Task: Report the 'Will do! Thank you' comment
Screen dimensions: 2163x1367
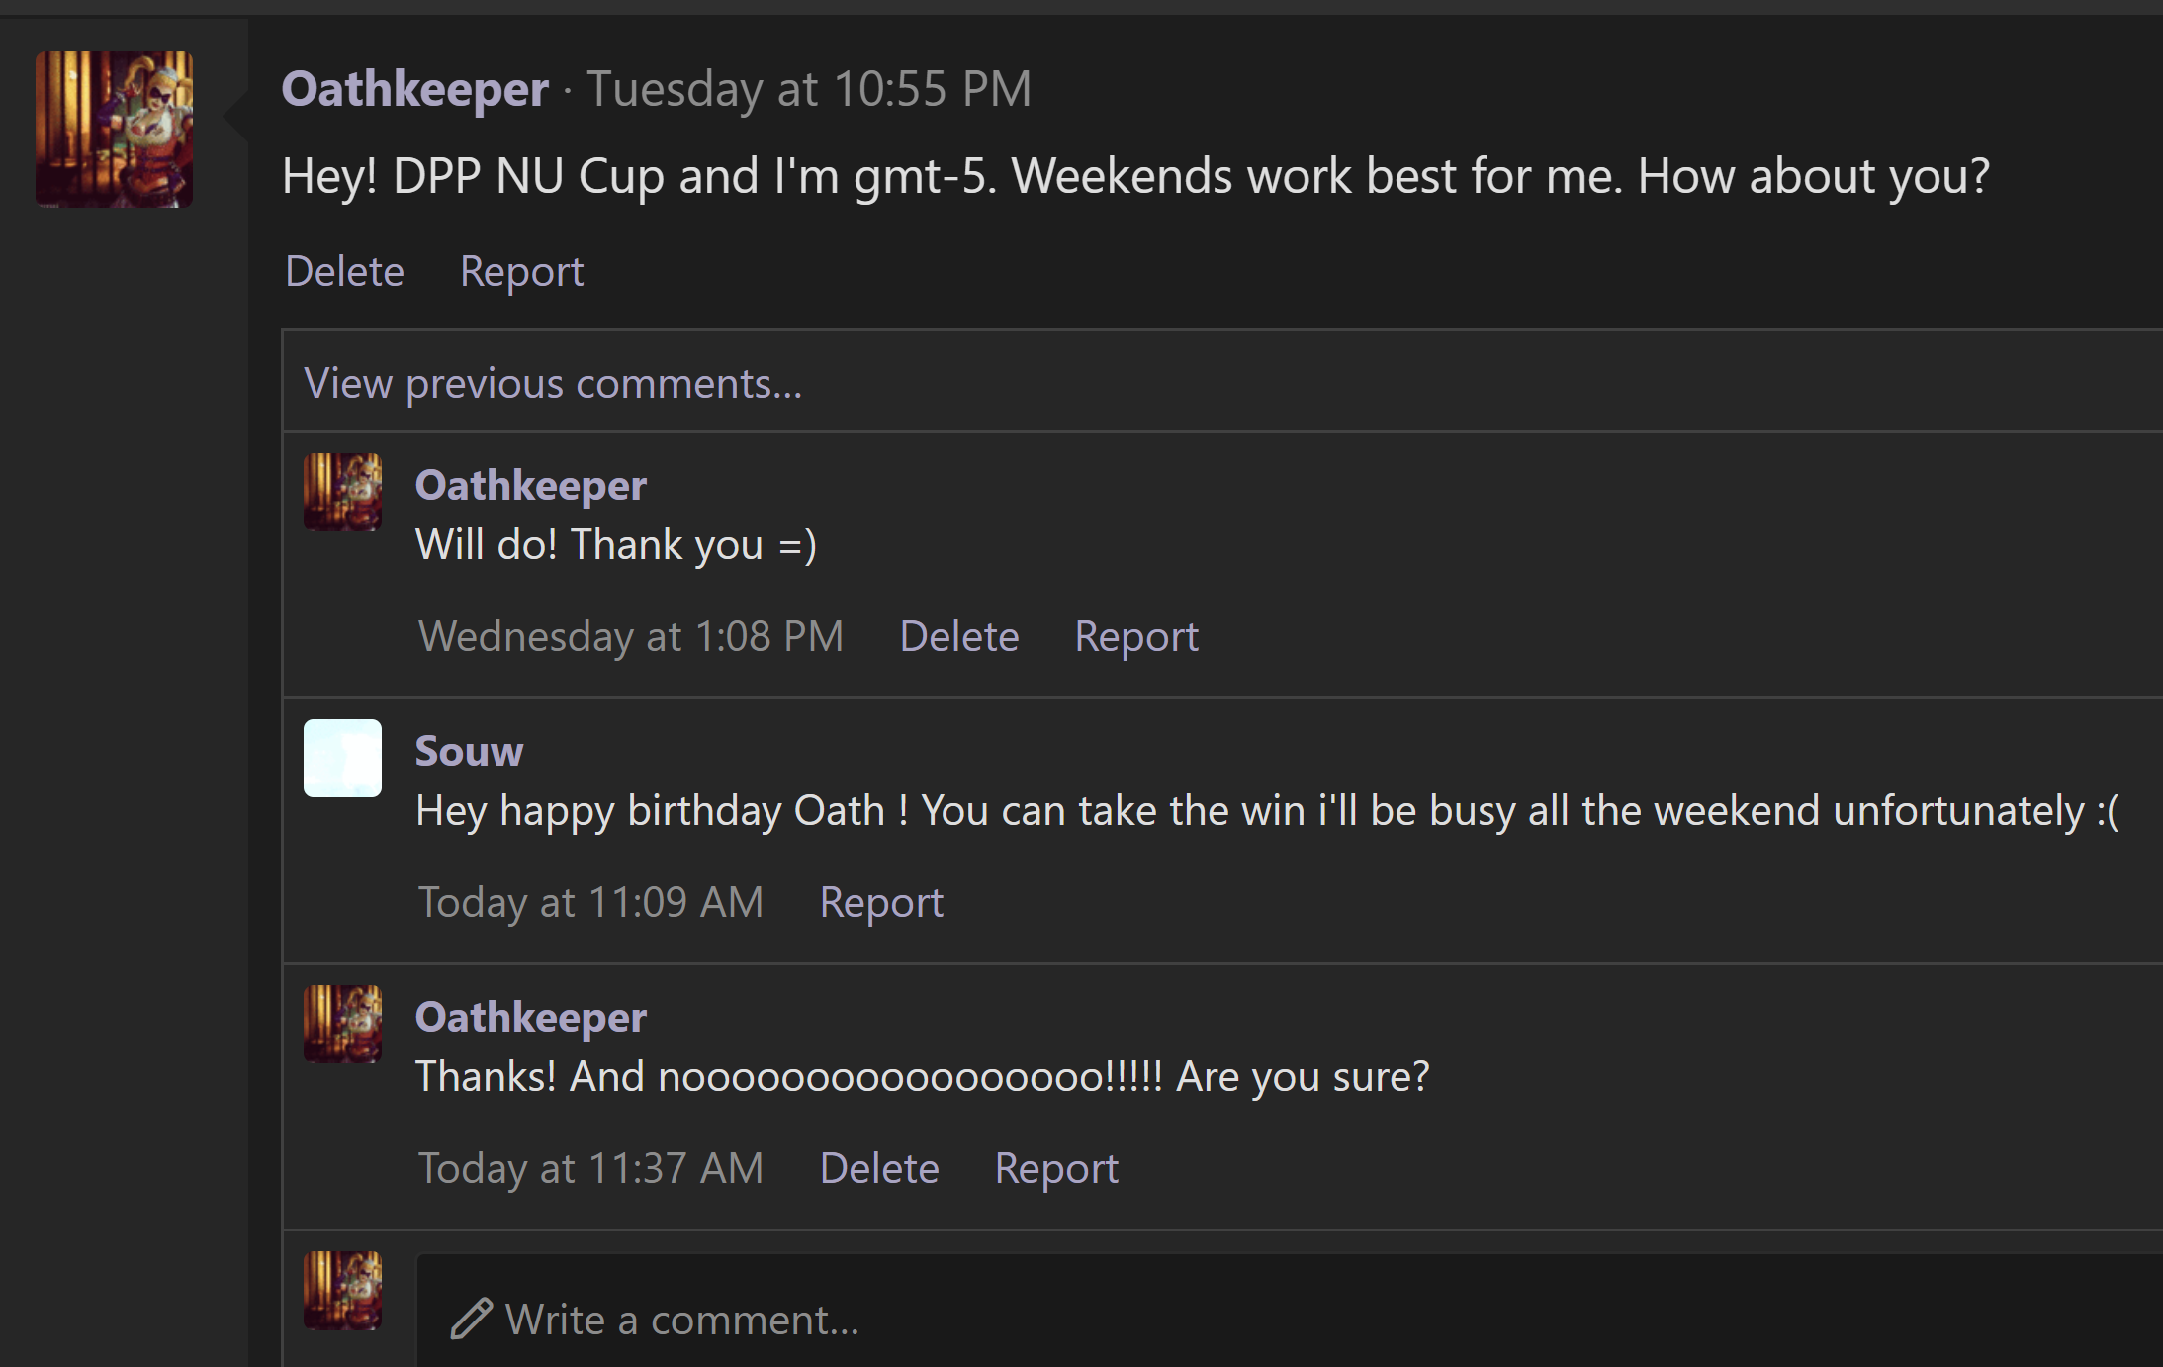Action: click(1135, 636)
